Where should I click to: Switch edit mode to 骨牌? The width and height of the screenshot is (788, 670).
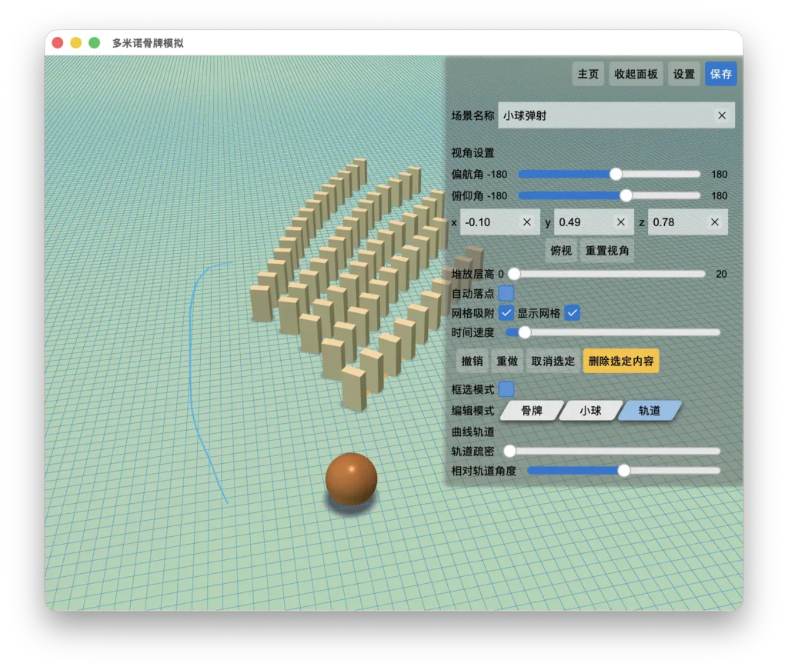pyautogui.click(x=532, y=411)
